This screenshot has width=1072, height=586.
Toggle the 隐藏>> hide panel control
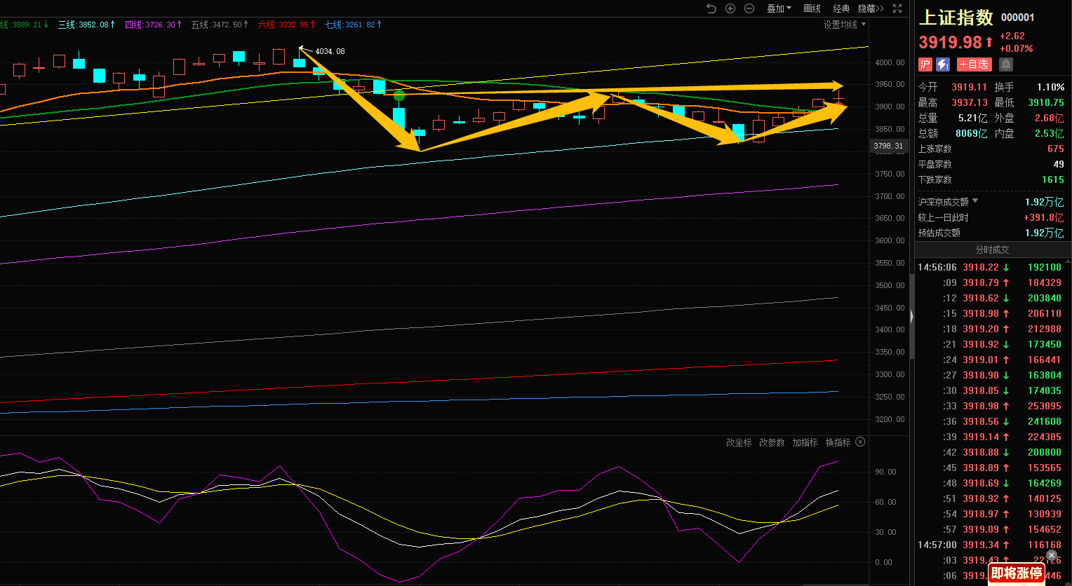[x=871, y=8]
